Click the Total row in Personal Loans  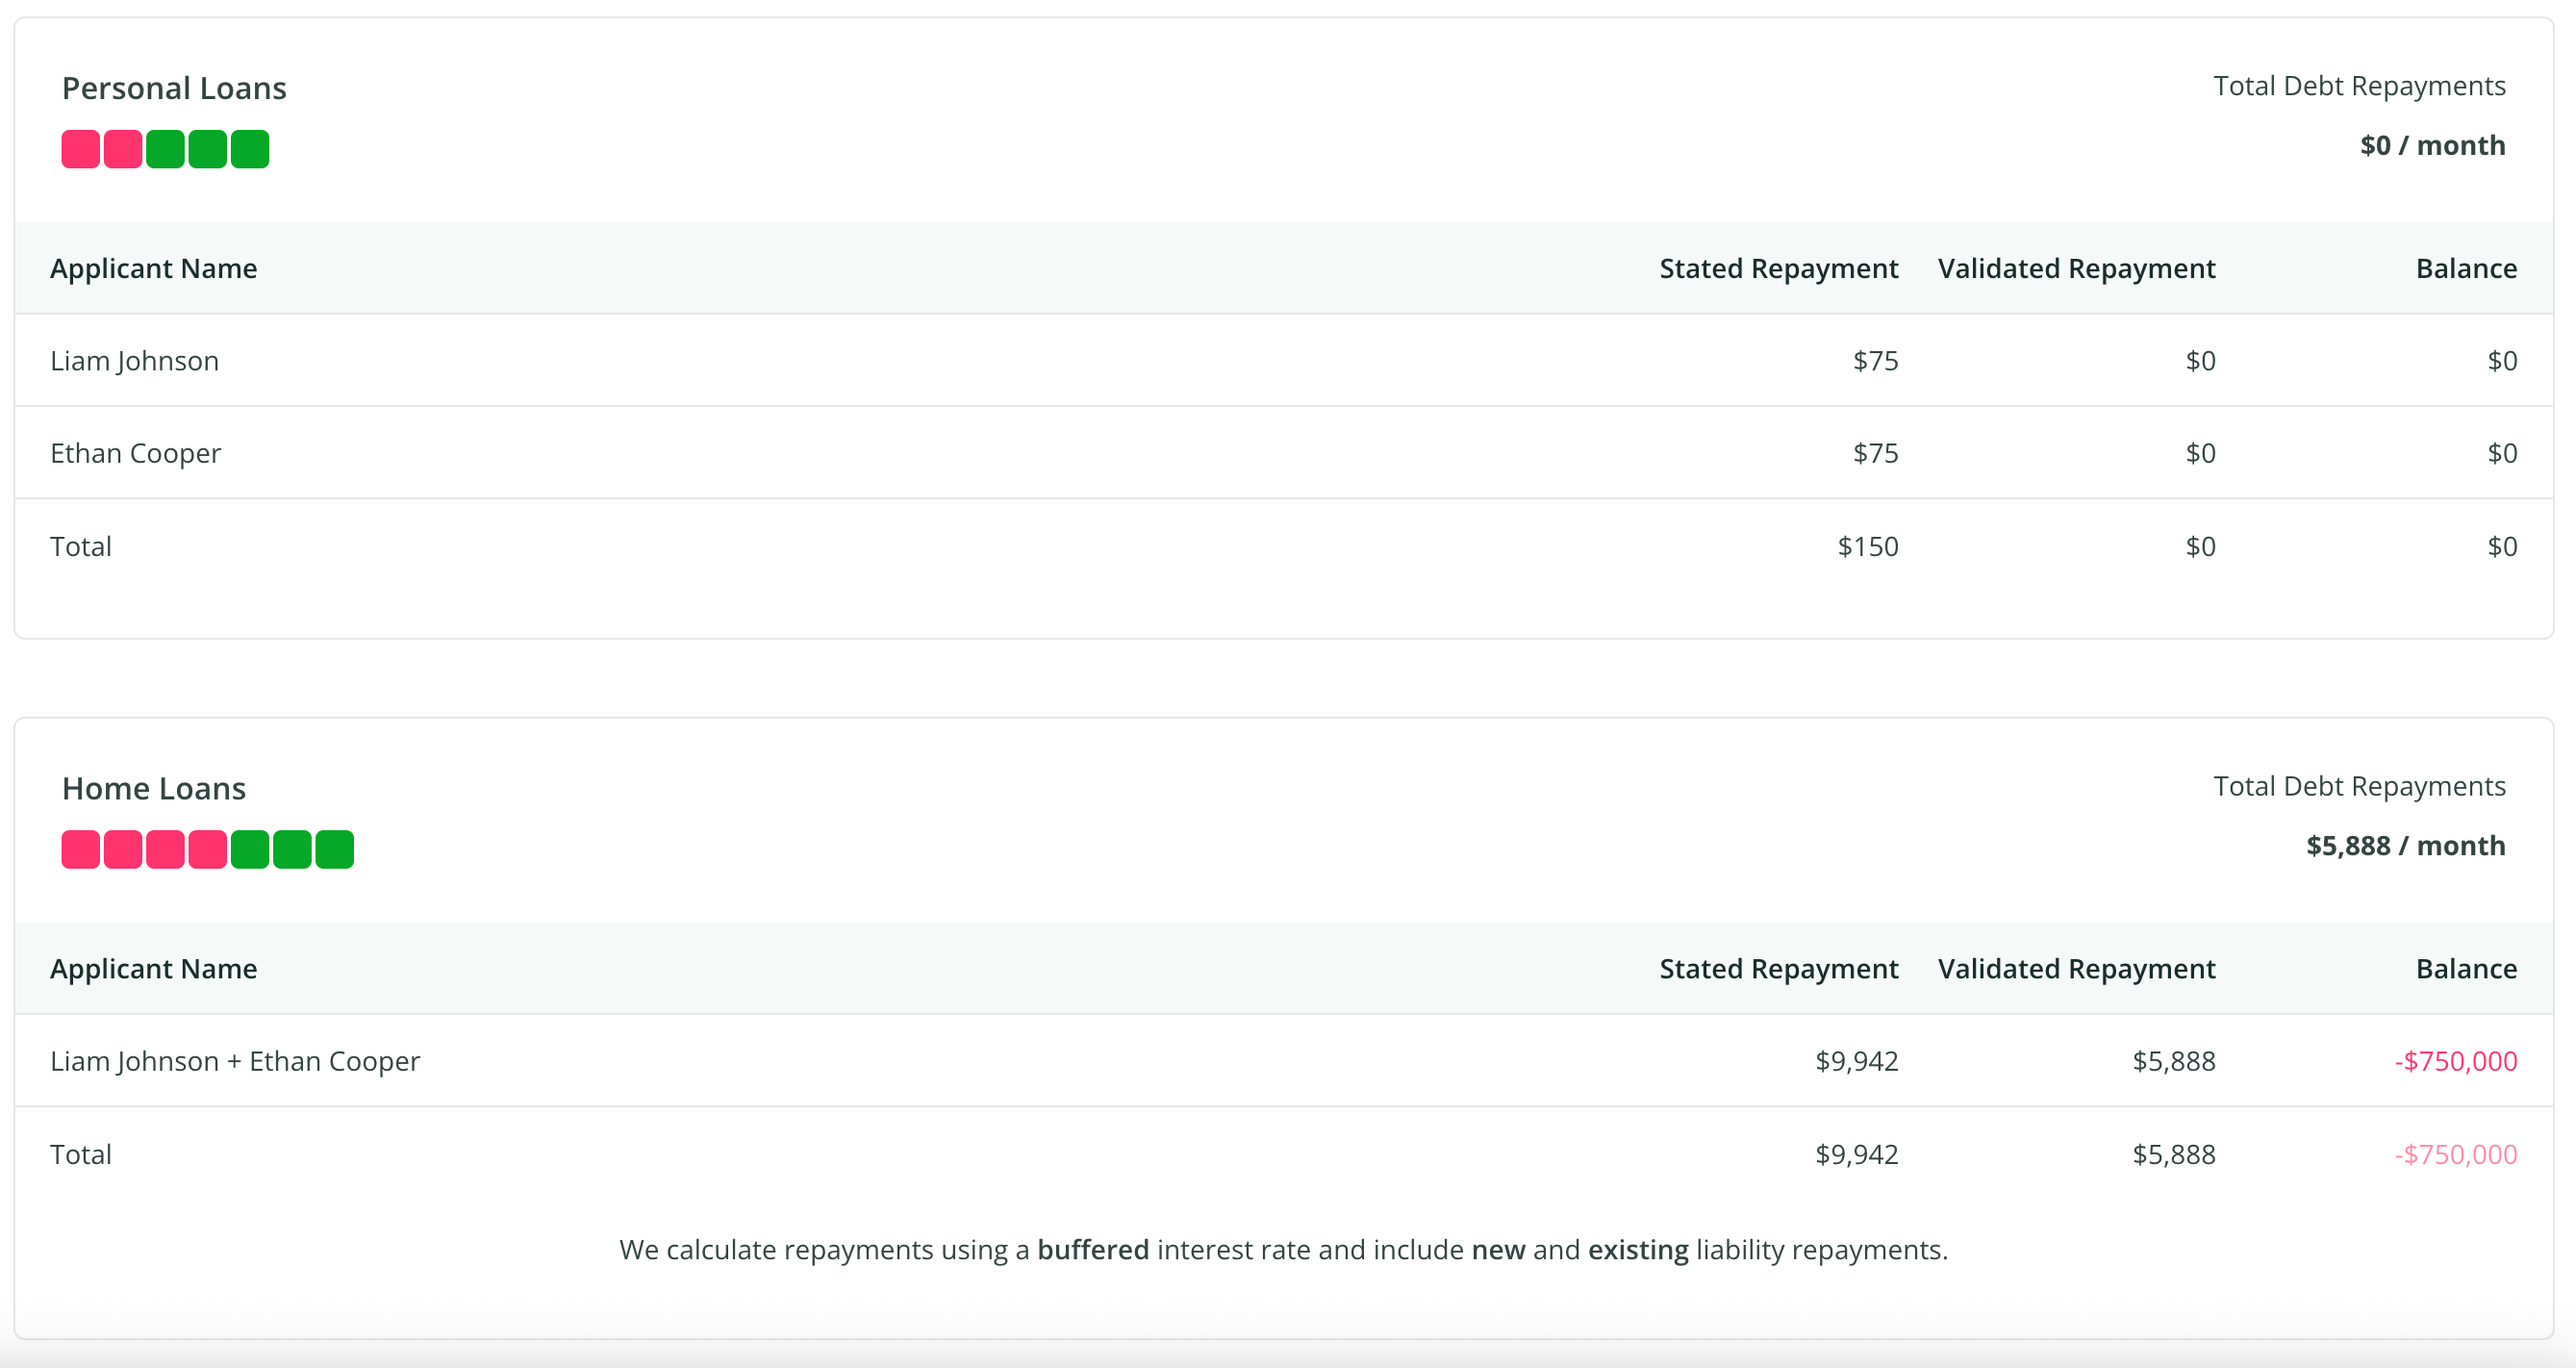1284,546
